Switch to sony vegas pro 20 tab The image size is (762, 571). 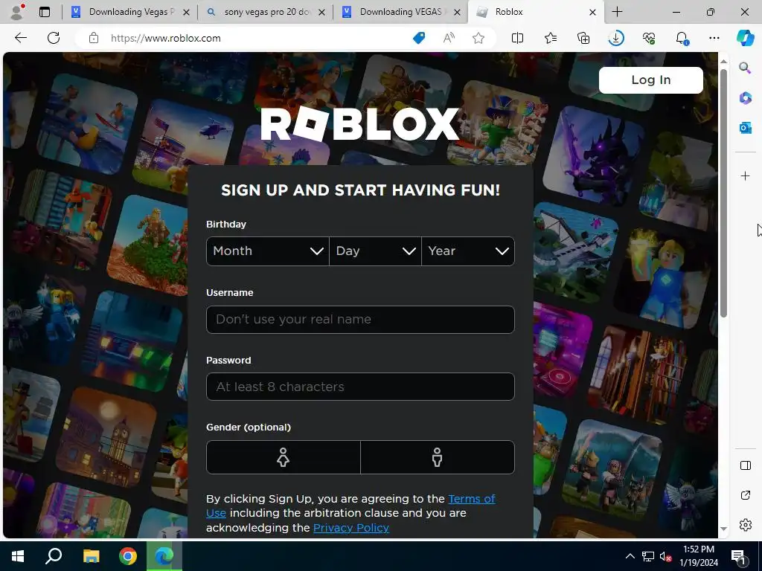[265, 12]
